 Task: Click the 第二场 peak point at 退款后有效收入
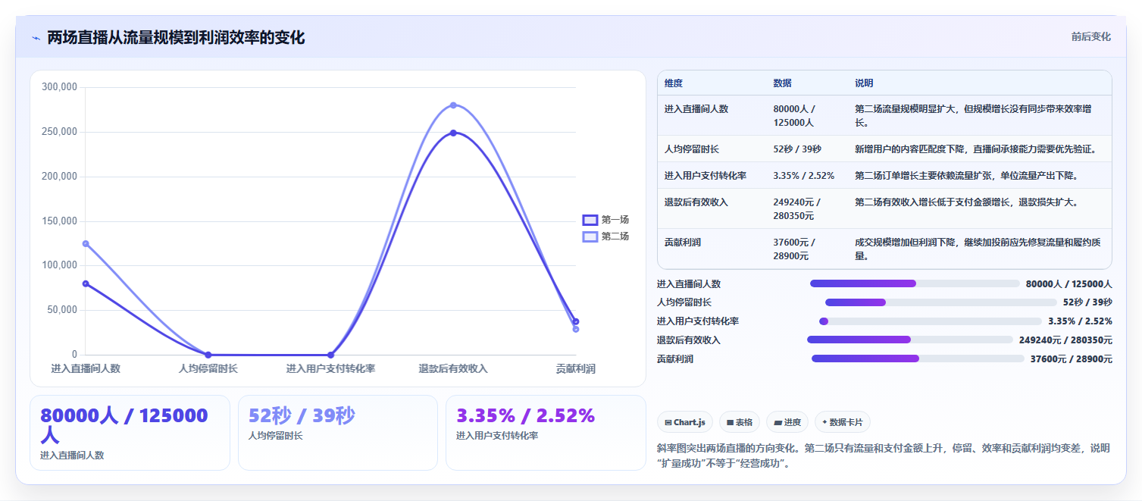click(453, 105)
